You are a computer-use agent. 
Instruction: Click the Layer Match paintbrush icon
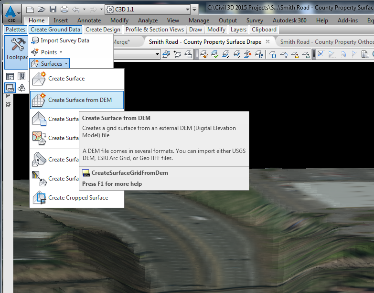tap(204, 54)
